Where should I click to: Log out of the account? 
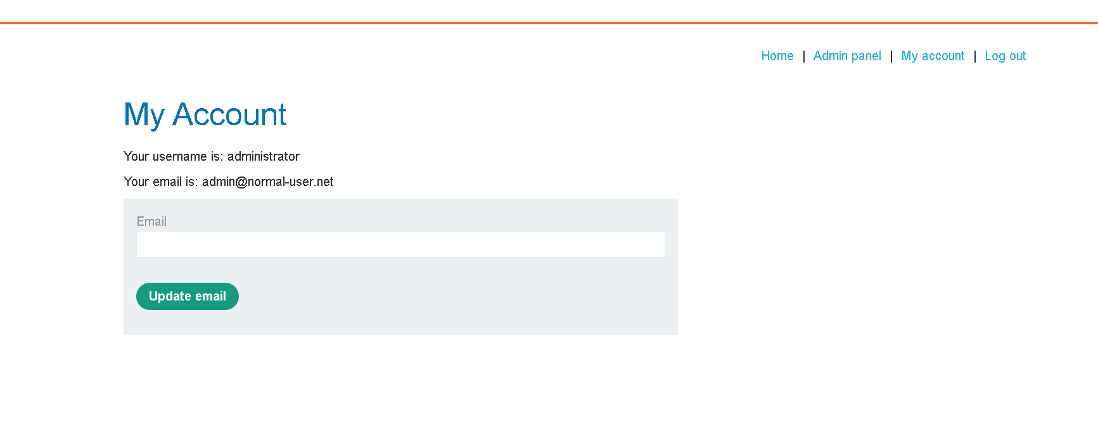click(x=1005, y=56)
